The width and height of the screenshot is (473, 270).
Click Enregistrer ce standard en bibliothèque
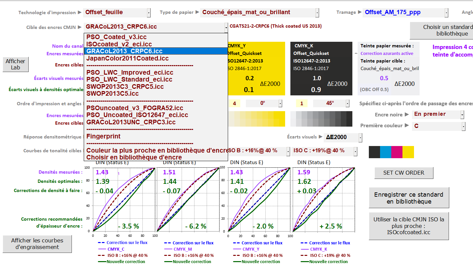[409, 198]
